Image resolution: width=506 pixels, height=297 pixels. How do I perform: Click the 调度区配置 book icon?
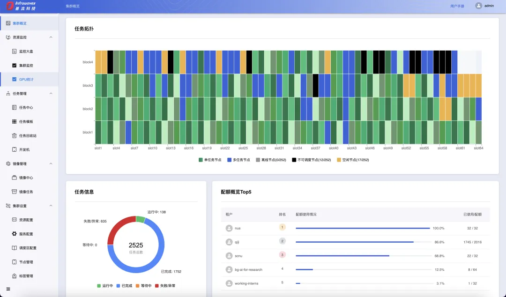click(x=14, y=248)
